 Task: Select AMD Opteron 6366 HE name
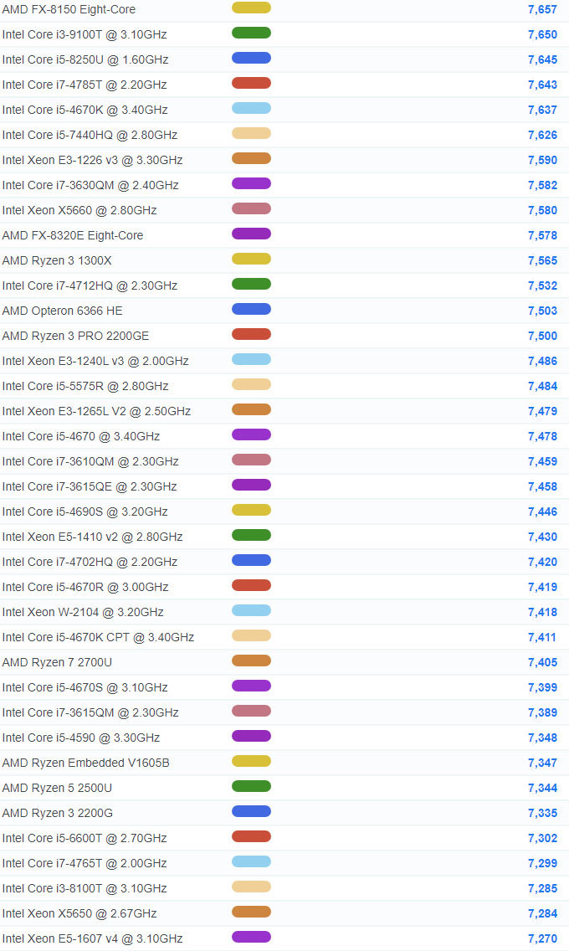(63, 311)
